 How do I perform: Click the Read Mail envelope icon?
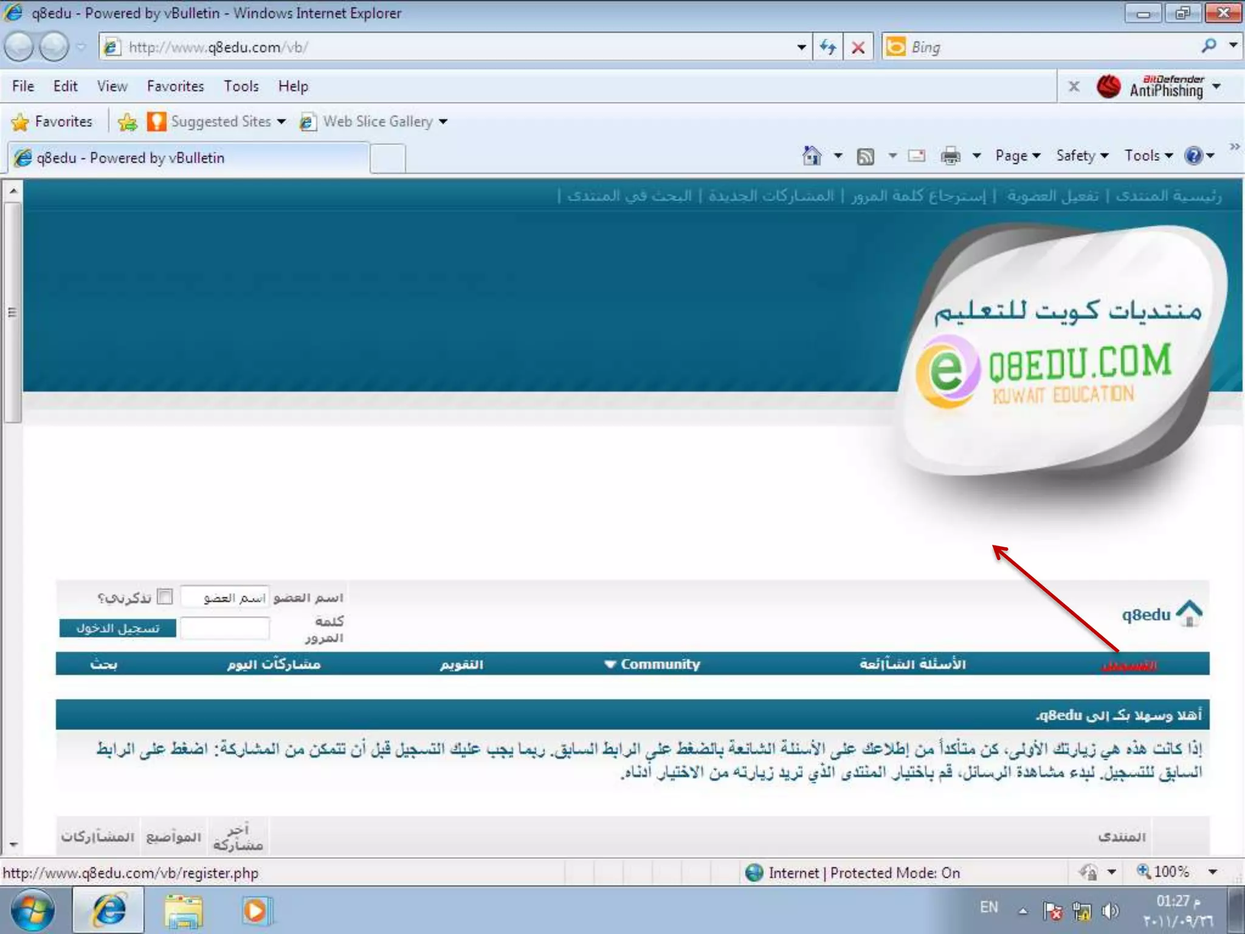pos(916,156)
